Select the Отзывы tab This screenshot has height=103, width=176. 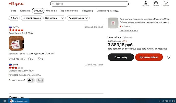(x=38, y=11)
